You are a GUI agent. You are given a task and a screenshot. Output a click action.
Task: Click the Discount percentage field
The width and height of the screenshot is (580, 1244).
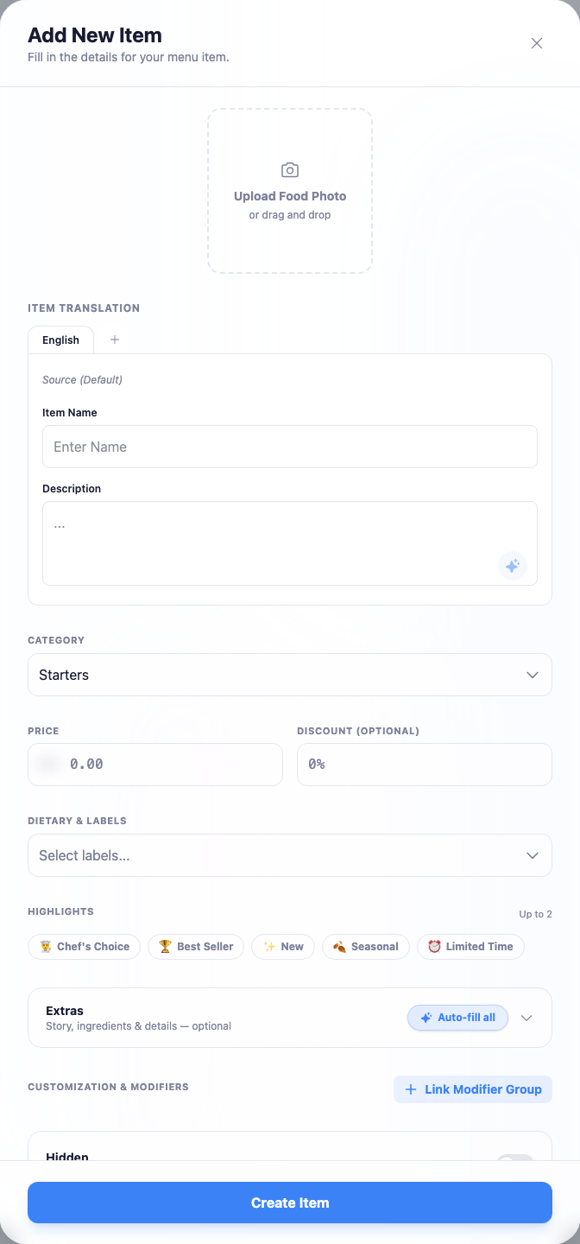click(x=425, y=765)
